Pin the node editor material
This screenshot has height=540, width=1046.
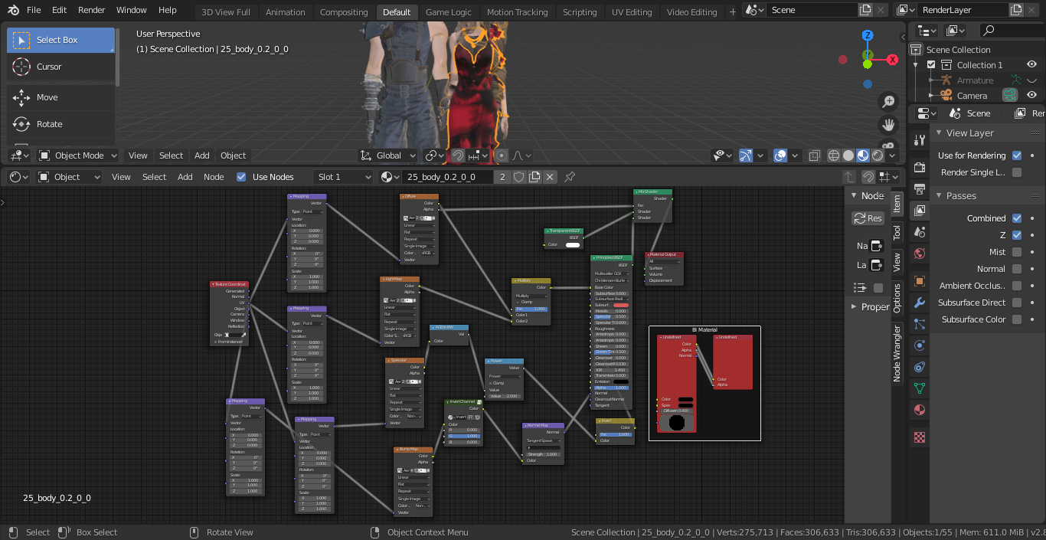570,177
